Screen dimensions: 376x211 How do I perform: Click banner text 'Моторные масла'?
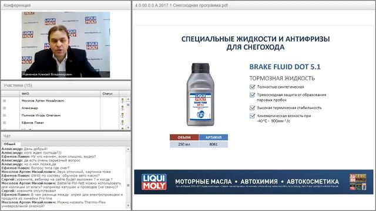tap(204, 182)
